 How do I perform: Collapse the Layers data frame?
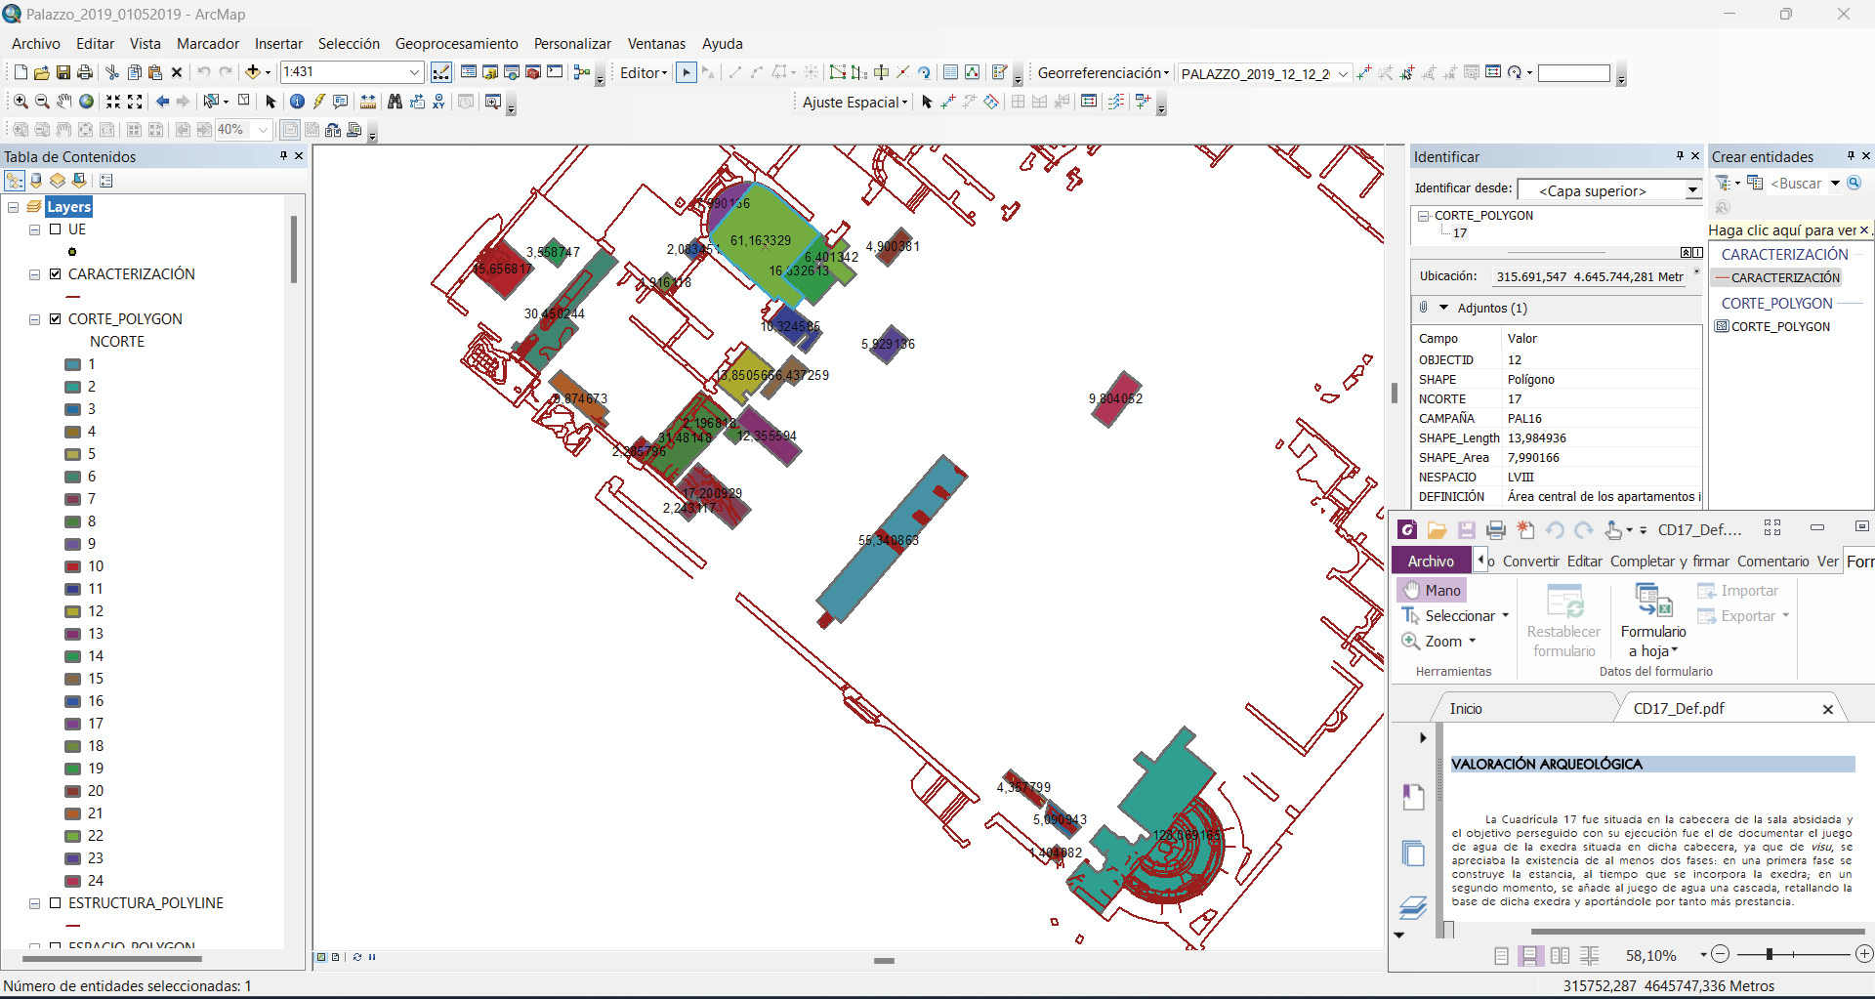coord(14,207)
